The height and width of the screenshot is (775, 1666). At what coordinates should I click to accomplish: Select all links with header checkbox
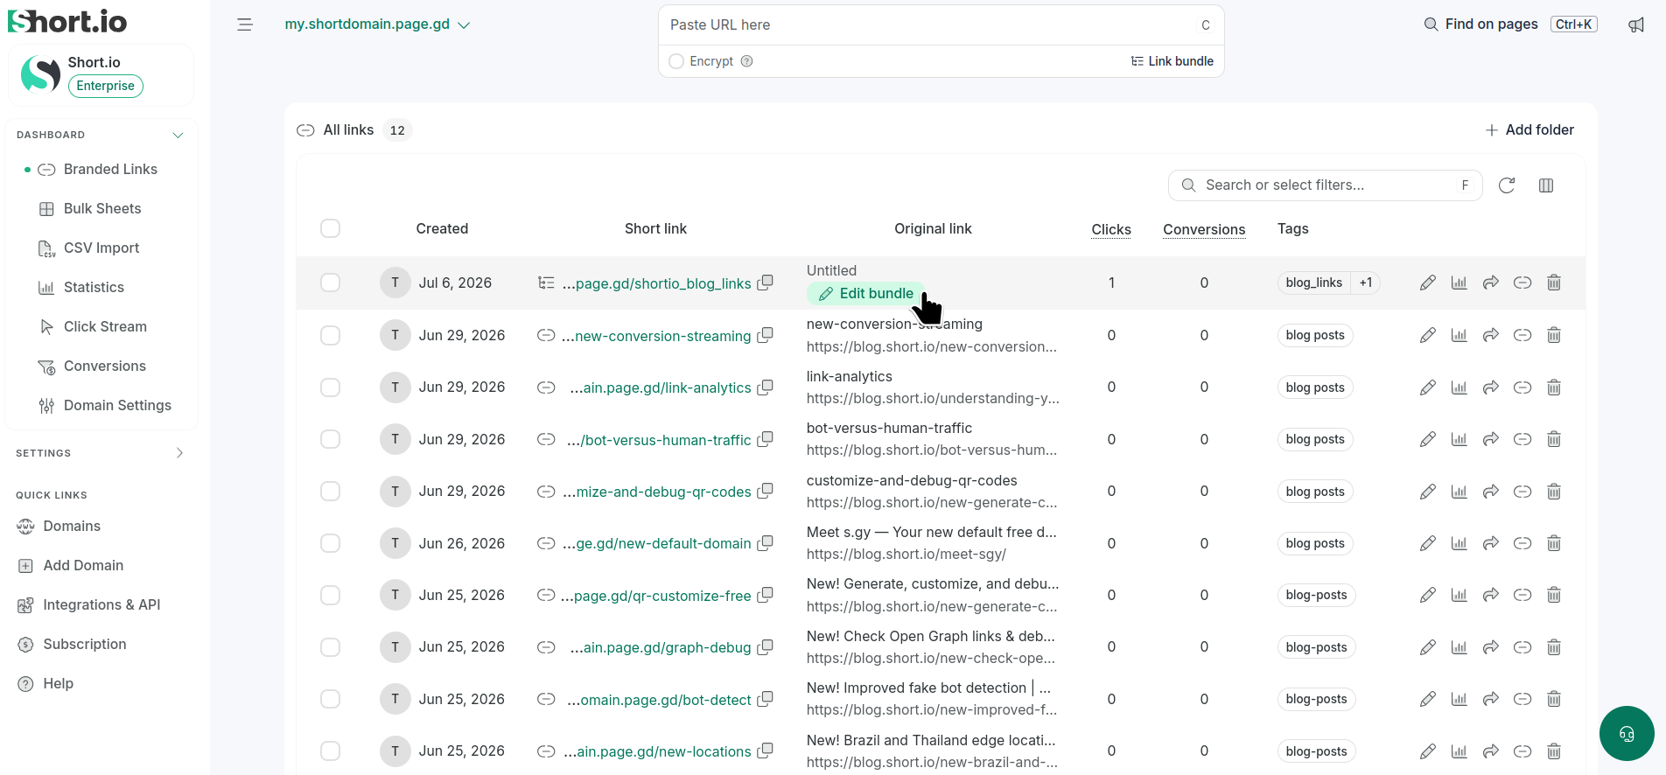[x=330, y=228]
